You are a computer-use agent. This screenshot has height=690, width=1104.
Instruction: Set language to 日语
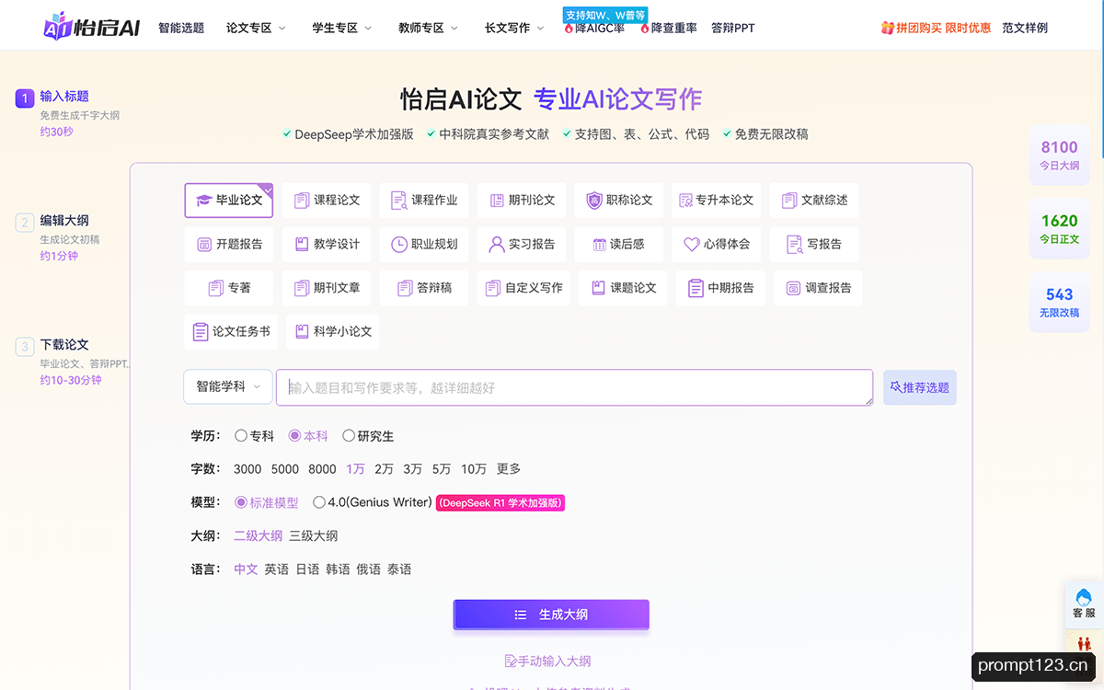pyautogui.click(x=307, y=569)
